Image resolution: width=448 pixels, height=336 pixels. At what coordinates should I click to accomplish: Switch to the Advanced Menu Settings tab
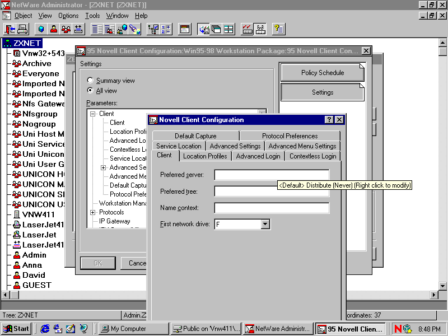coord(302,146)
